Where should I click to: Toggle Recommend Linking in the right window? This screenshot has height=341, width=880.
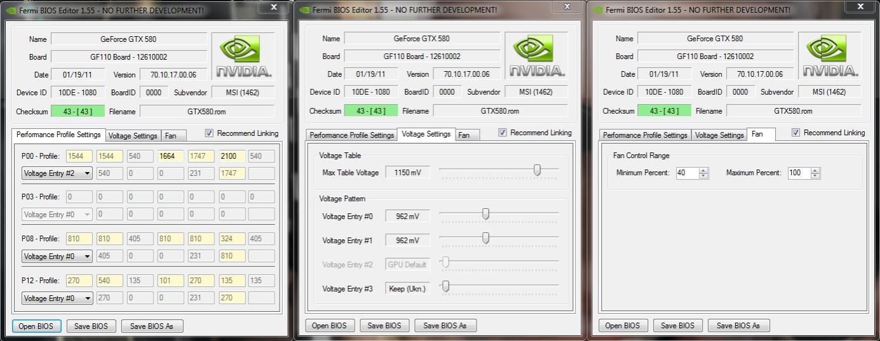[796, 133]
